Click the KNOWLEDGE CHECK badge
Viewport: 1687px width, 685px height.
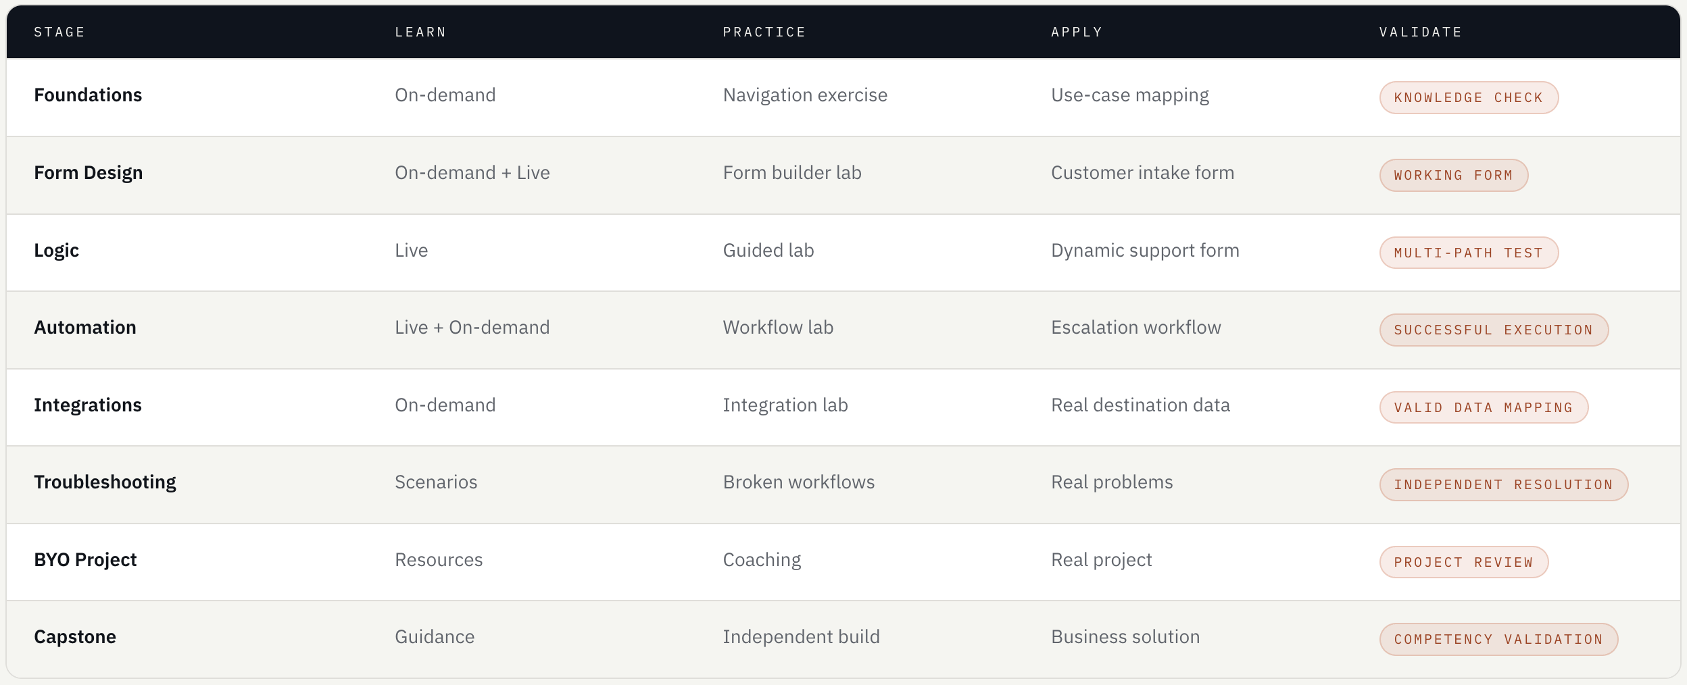(1469, 98)
